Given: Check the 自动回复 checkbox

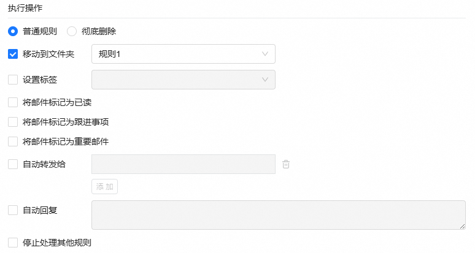Looking at the screenshot, I should click(x=13, y=210).
